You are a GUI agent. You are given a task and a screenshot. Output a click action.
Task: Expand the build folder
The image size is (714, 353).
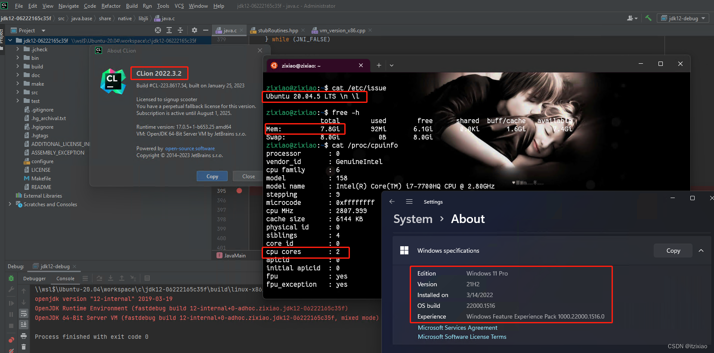point(18,66)
